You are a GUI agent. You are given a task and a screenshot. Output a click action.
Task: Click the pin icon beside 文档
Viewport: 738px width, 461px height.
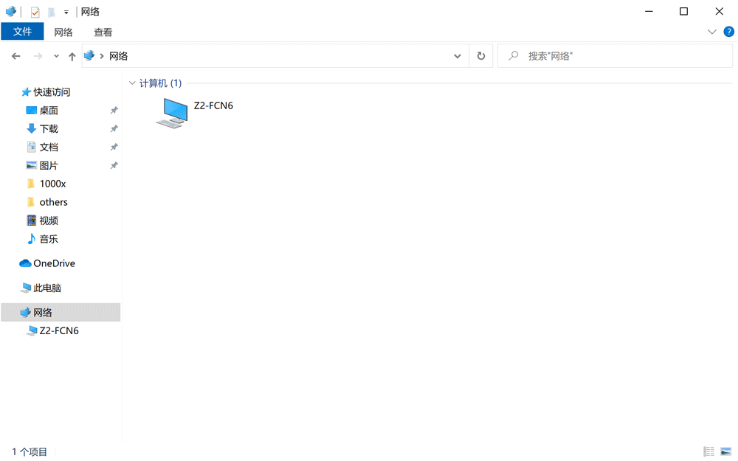[114, 148]
